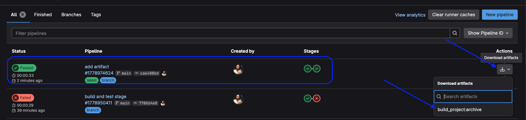The width and height of the screenshot is (526, 120).
Task: Open passed stage icon of build and test pipeline
Action: point(307,98)
